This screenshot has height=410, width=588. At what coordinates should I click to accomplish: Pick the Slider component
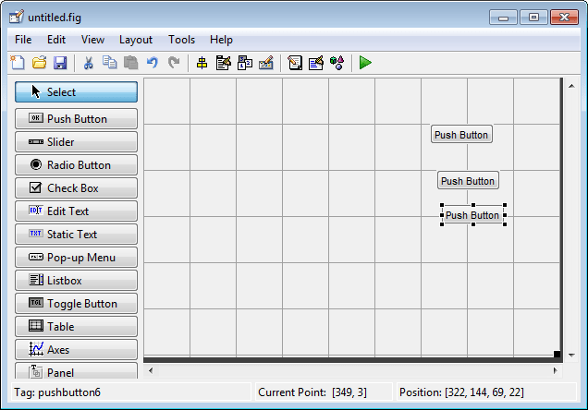click(x=76, y=142)
